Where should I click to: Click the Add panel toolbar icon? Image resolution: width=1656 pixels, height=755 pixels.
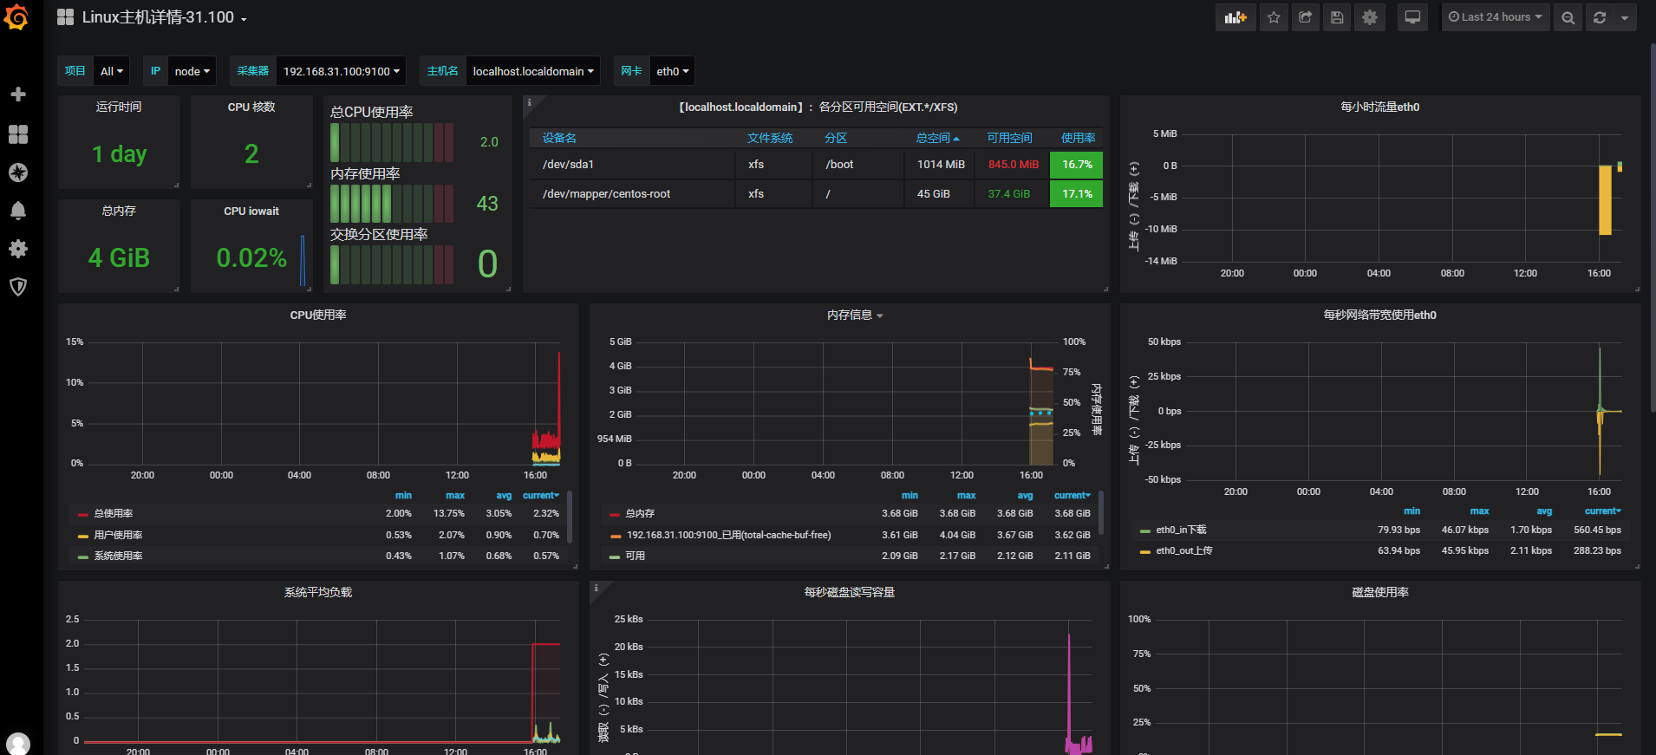pyautogui.click(x=1235, y=17)
